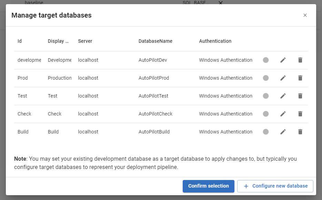The height and width of the screenshot is (200, 322).
Task: Click the pencil icon for Test database
Action: (283, 96)
